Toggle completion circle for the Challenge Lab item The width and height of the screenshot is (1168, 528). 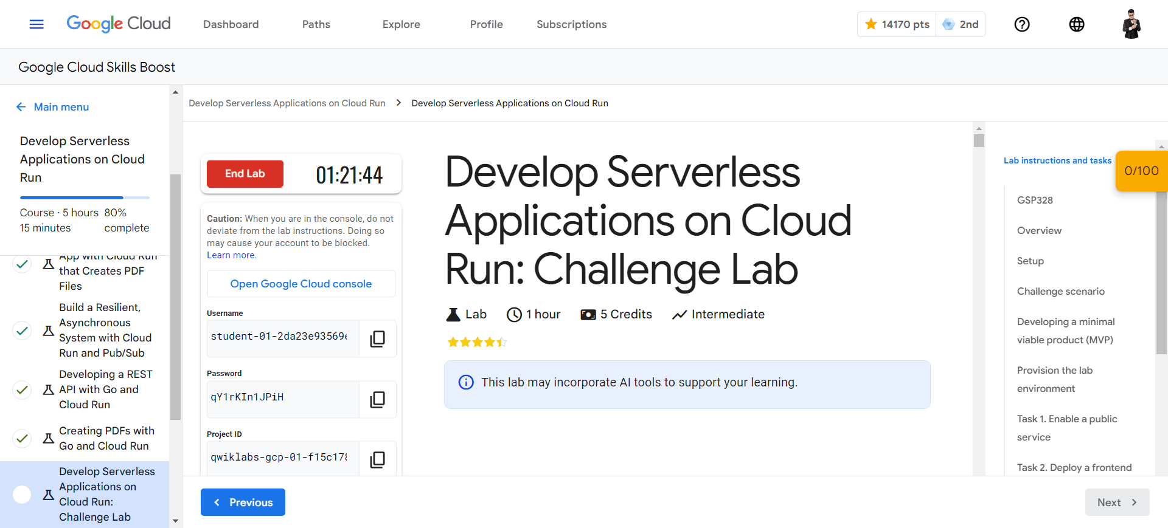[x=23, y=495]
